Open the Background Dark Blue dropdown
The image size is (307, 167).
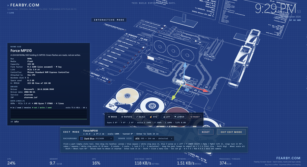pyautogui.click(x=96, y=138)
